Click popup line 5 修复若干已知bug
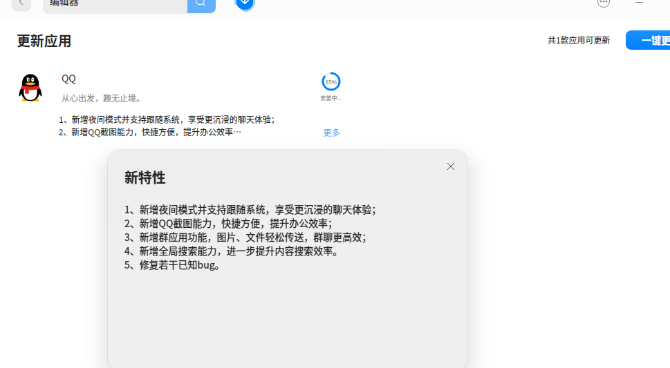 tap(173, 265)
